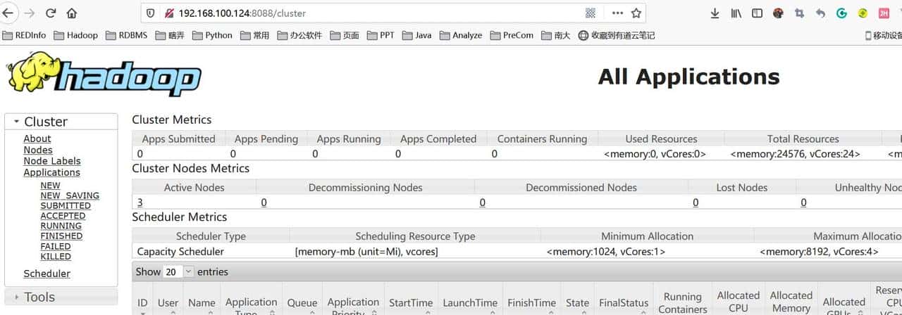Viewport: 902px width, 315px height.
Task: Open the Scheduler link in sidebar
Action: [x=47, y=274]
